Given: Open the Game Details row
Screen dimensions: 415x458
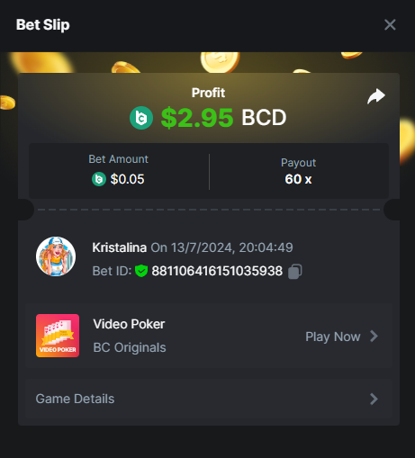Looking at the screenshot, I should click(x=209, y=399).
